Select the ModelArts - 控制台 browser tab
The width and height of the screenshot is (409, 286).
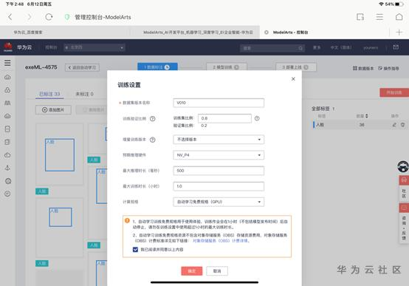click(290, 33)
